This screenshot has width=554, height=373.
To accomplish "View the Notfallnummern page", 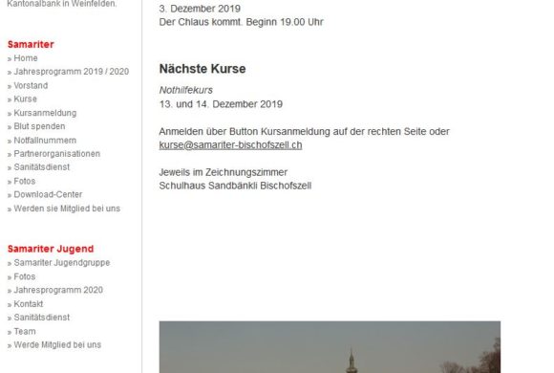I will [45, 141].
